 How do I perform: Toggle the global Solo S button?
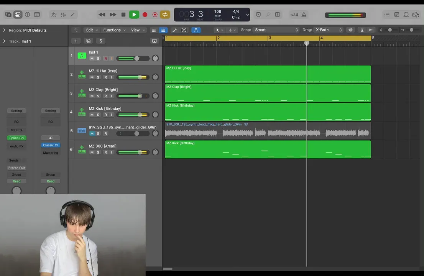pyautogui.click(x=100, y=41)
